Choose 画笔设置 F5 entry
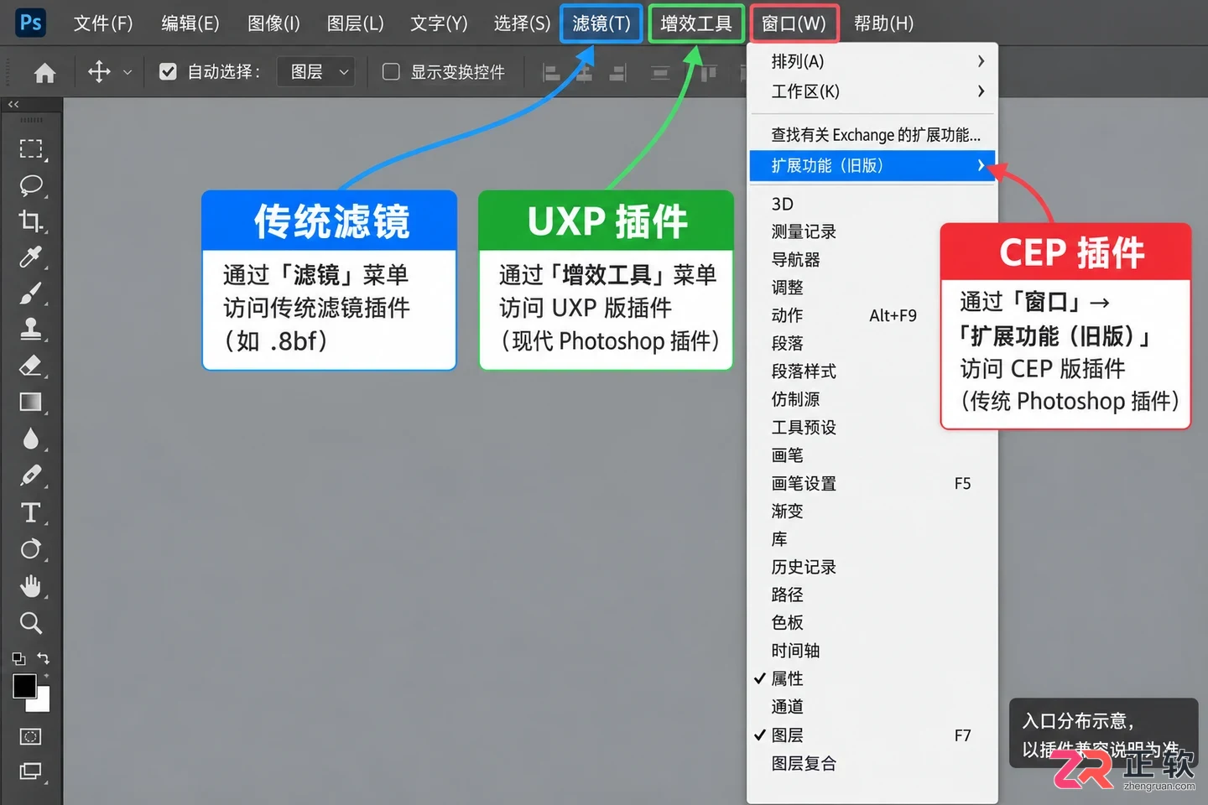The width and height of the screenshot is (1208, 805). [x=872, y=483]
